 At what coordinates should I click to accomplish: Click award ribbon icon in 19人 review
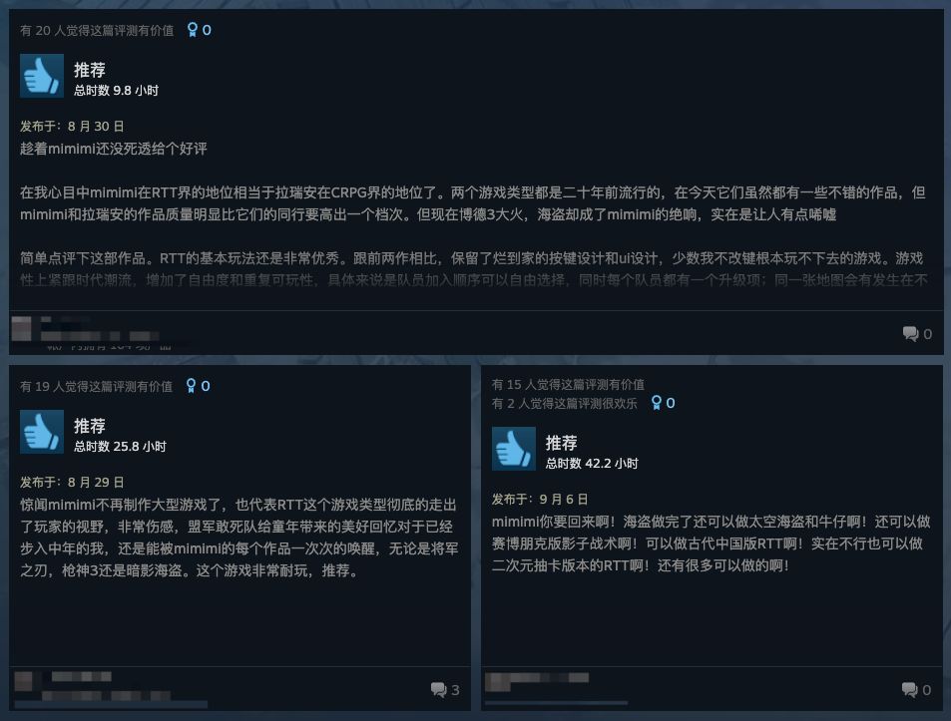point(191,386)
